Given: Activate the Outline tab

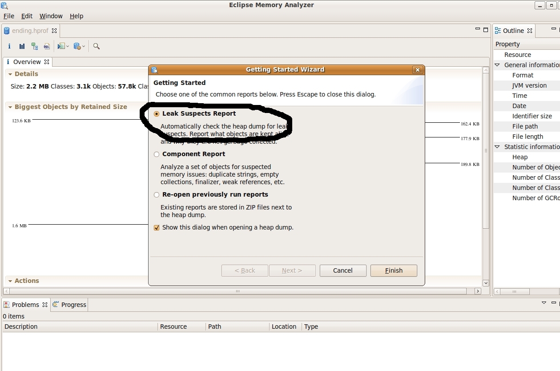Looking at the screenshot, I should pyautogui.click(x=513, y=31).
